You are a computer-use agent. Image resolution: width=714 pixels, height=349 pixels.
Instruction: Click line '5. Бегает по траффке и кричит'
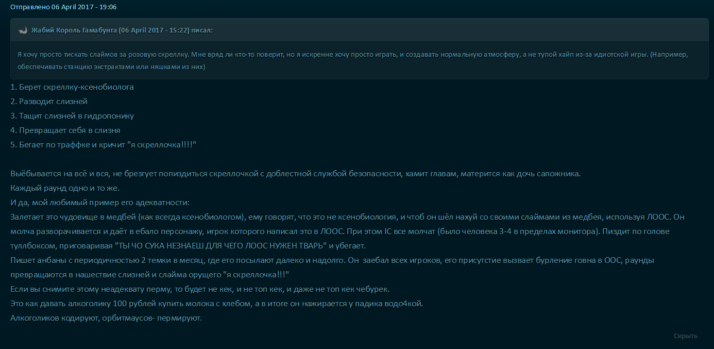click(x=104, y=145)
